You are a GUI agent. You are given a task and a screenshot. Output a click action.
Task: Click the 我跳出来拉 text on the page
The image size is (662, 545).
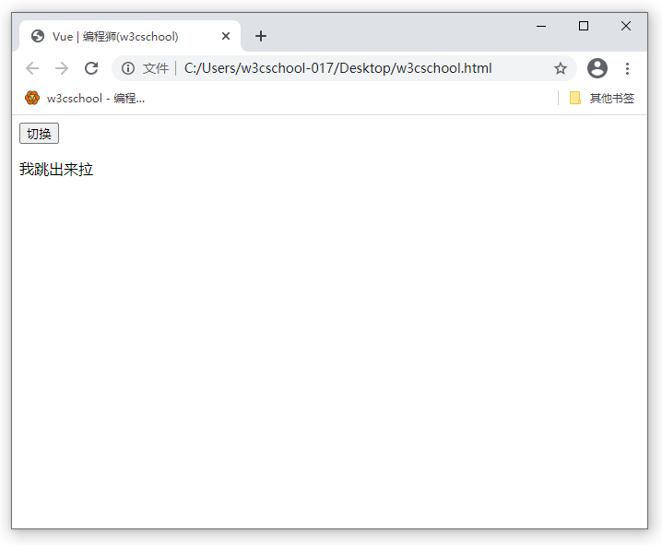pos(56,170)
